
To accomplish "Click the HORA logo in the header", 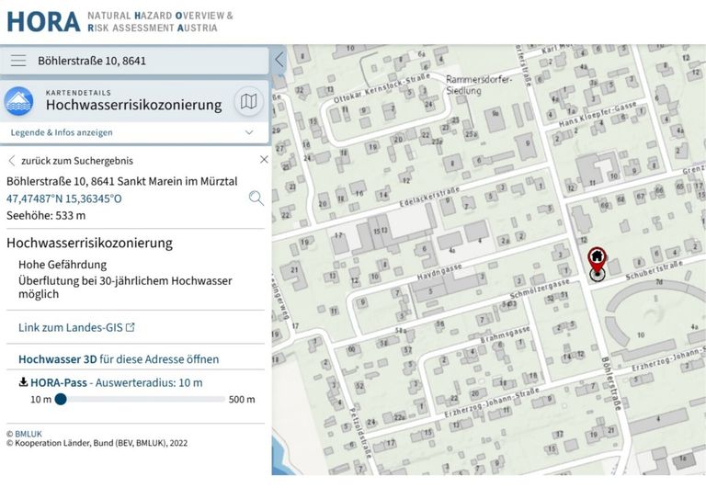I will tap(42, 21).
